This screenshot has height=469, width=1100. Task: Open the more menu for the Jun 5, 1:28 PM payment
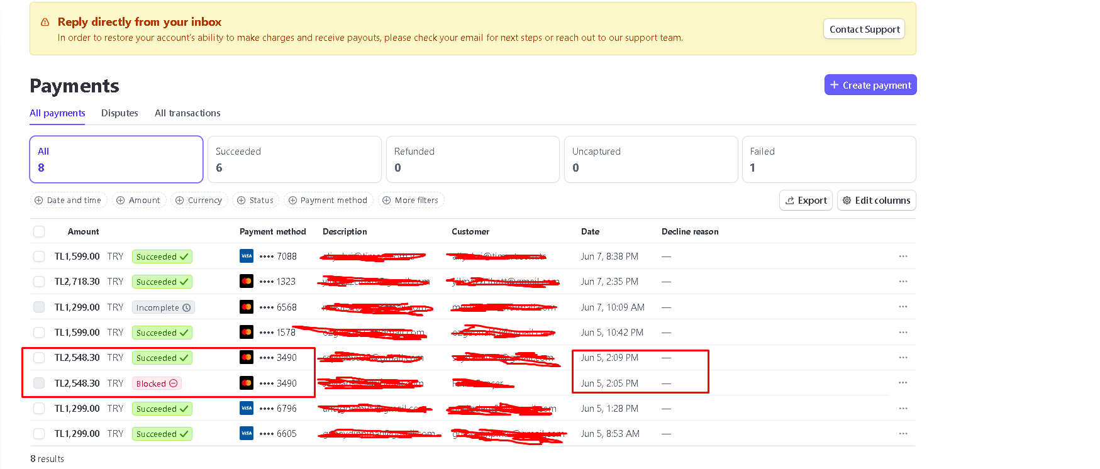903,408
